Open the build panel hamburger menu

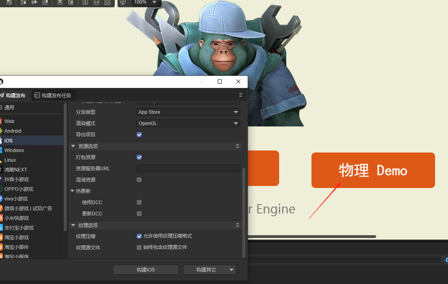coord(241,95)
